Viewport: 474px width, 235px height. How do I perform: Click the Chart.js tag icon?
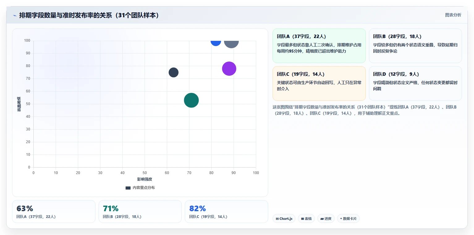click(277, 219)
